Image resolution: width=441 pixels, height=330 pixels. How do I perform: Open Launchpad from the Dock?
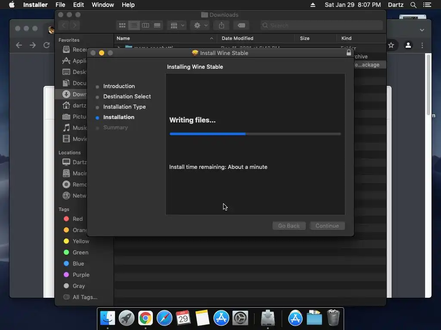127,318
